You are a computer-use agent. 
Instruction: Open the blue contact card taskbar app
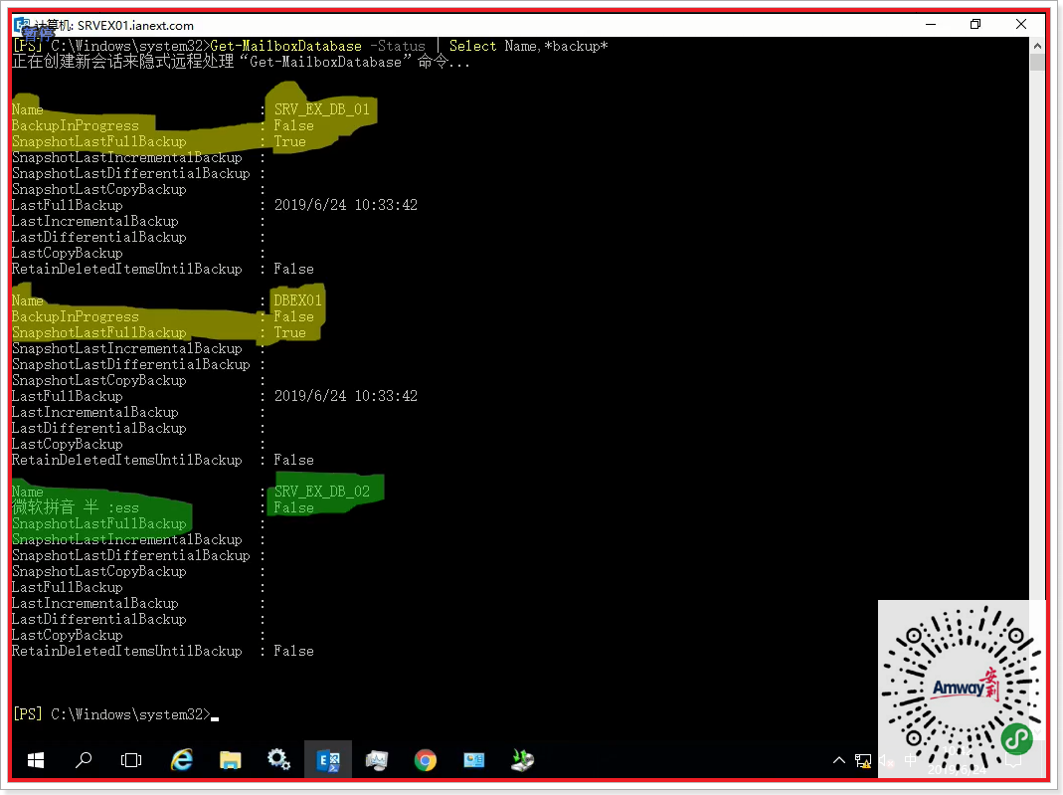tap(474, 760)
